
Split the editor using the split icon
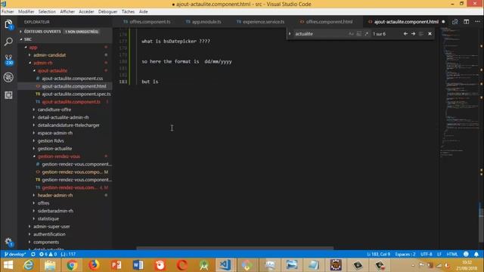466,22
